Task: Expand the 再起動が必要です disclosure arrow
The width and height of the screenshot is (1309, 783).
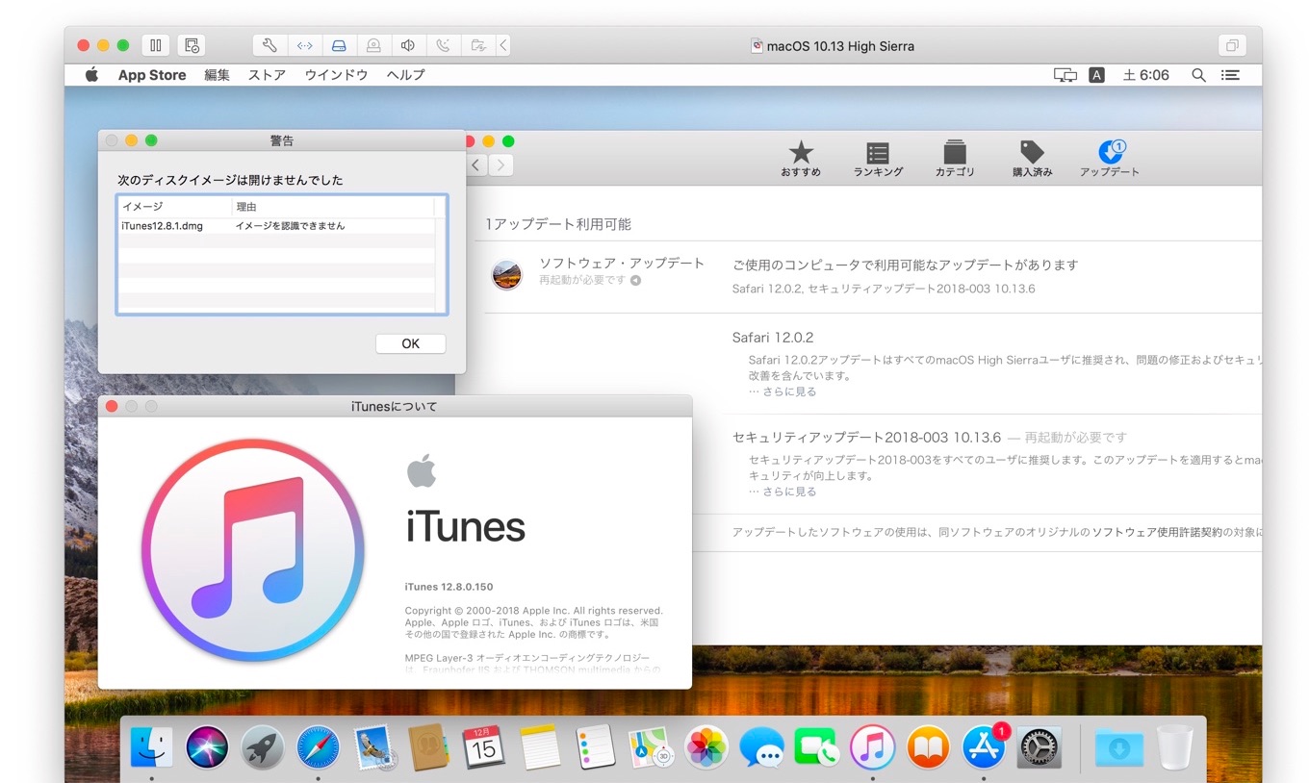Action: pos(635,281)
